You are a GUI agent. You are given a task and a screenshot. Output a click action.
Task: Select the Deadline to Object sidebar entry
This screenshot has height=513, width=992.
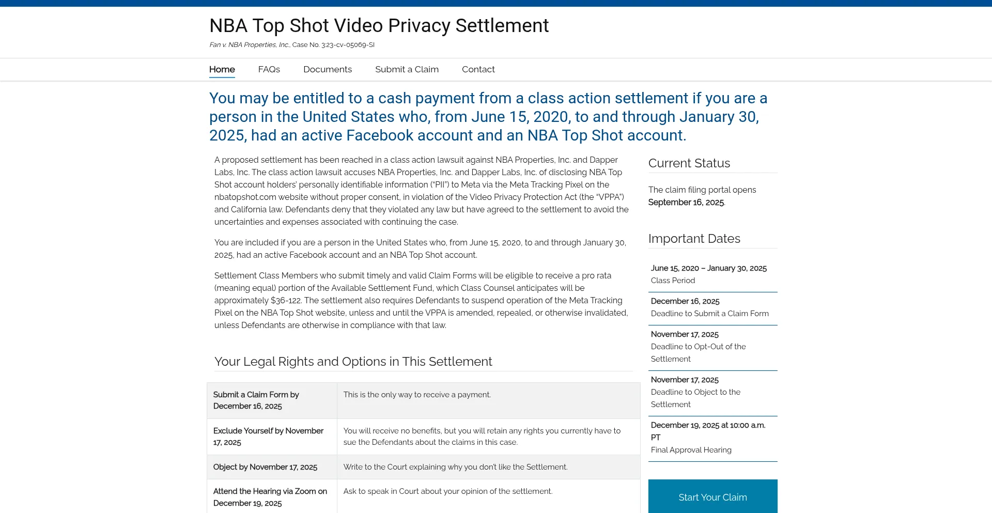click(x=695, y=392)
